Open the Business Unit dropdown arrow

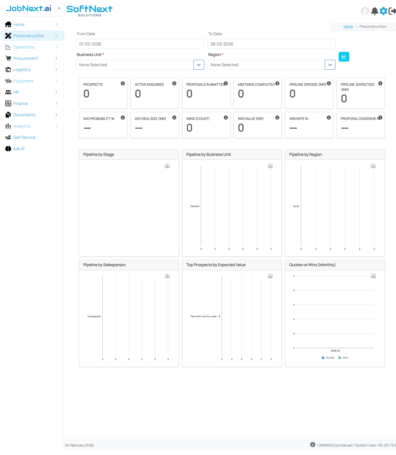(x=199, y=65)
